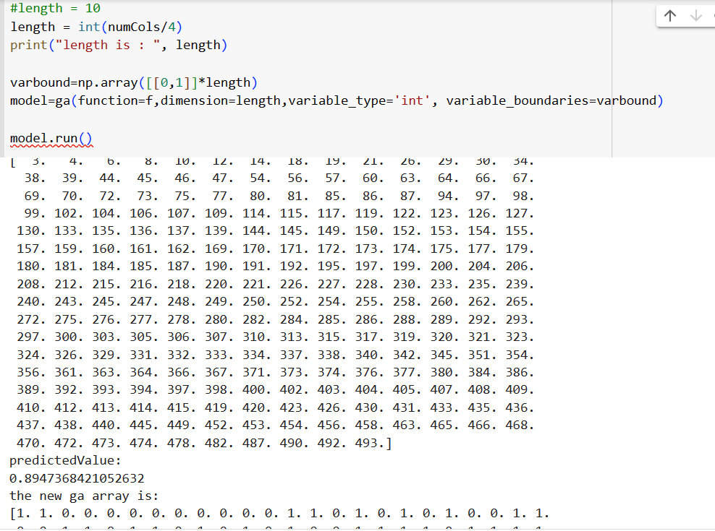Click the ga array row beginning '[1. 1. 0.'
This screenshot has height=531, width=715.
pos(279,514)
